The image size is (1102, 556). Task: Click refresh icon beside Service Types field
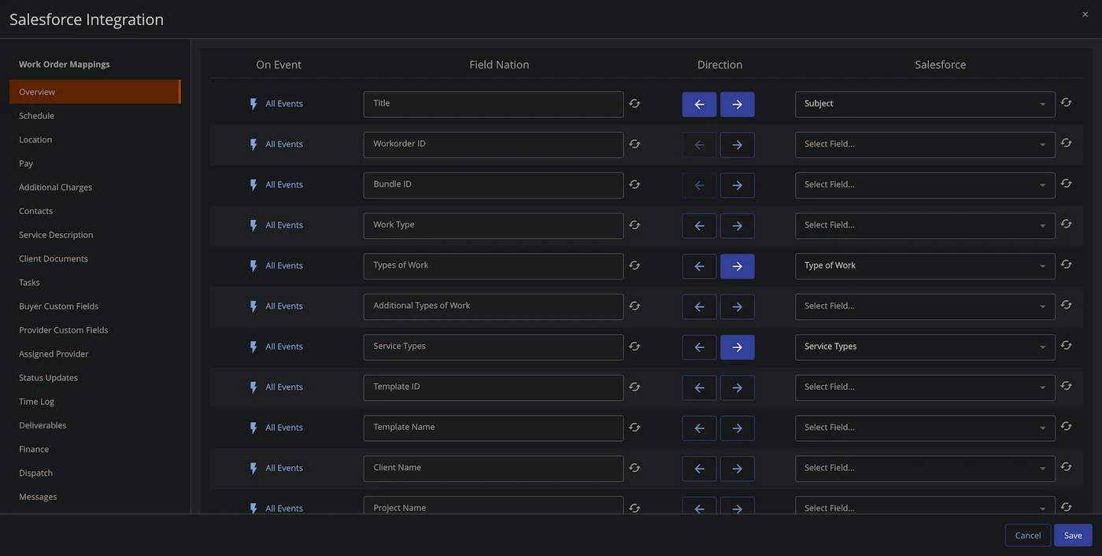click(634, 347)
